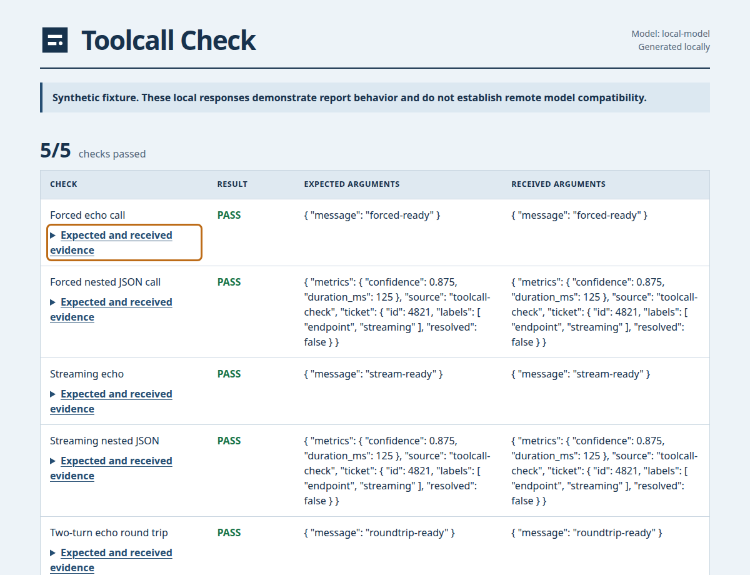
Task: Click PASS result for Two-turn echo round trip
Action: point(229,532)
